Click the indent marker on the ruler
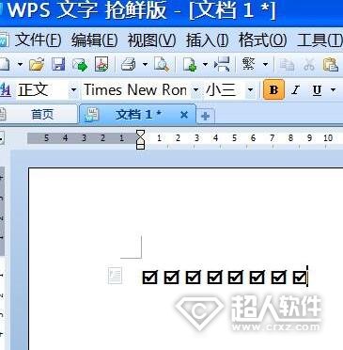 click(141, 139)
